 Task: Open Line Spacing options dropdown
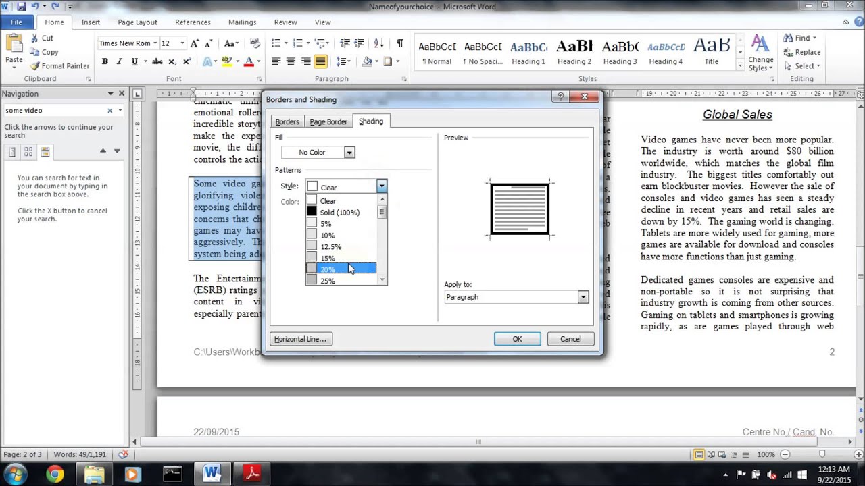tap(343, 61)
